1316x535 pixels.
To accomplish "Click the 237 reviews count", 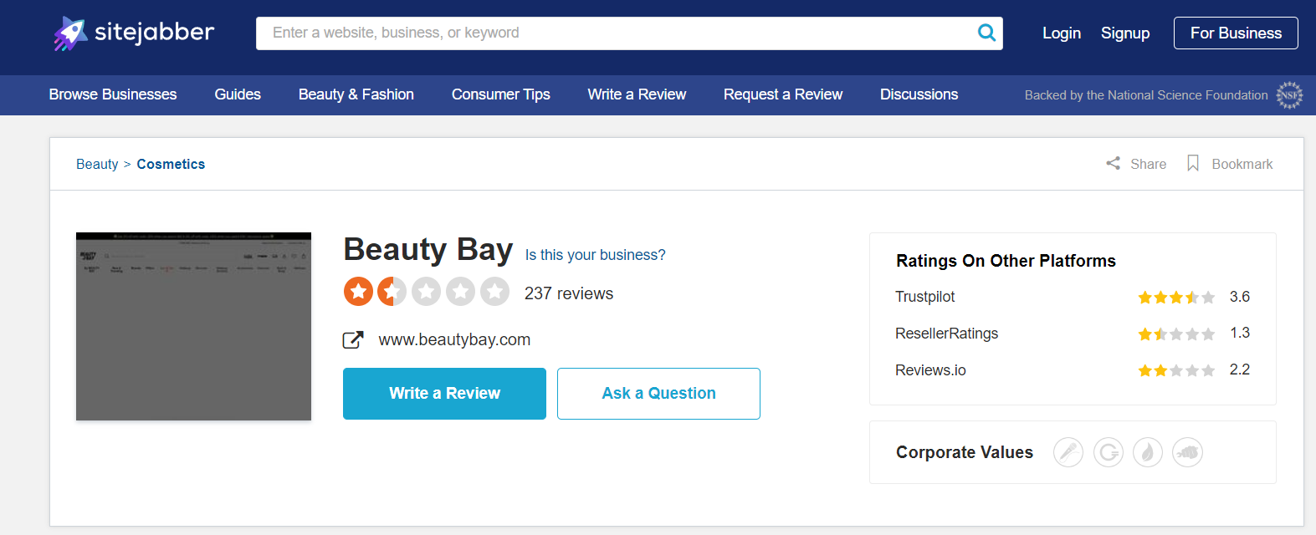I will (569, 293).
